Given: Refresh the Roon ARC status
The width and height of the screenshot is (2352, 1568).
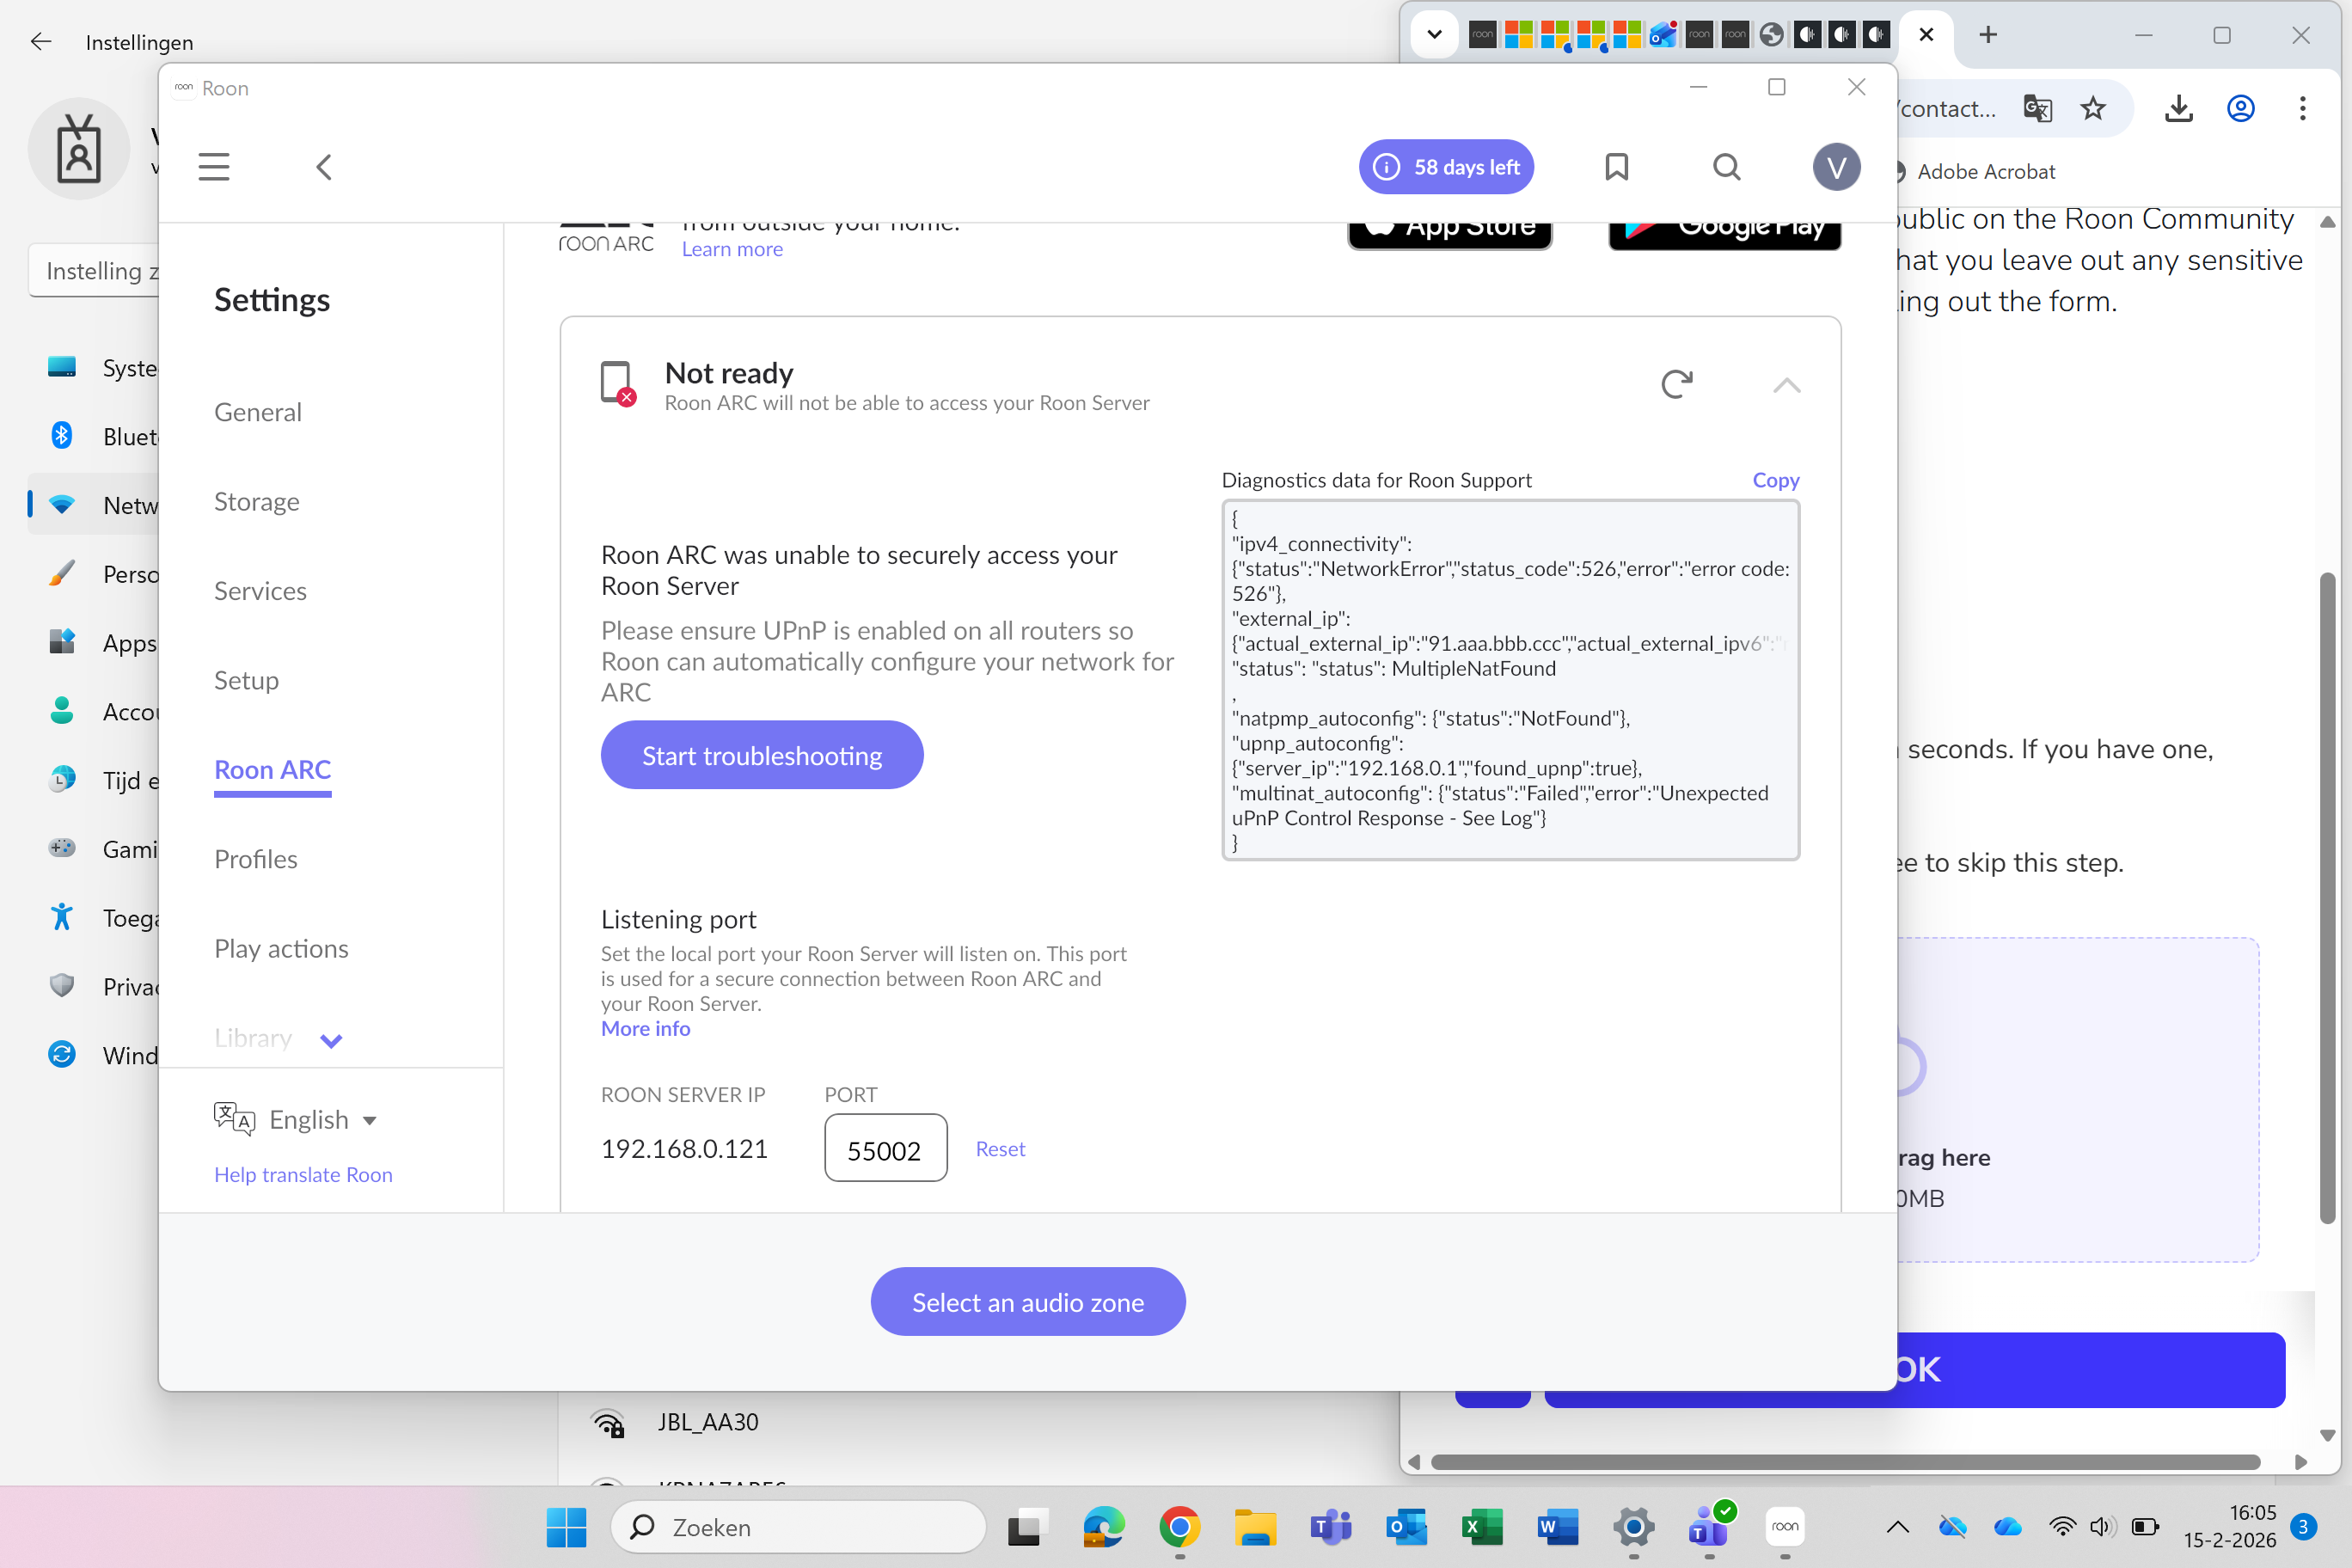Looking at the screenshot, I should [x=1676, y=384].
